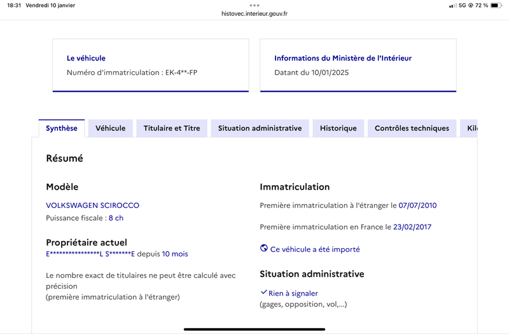Tap the registration number EK-4**-FP line
Screen dimensions: 509x334
point(132,73)
